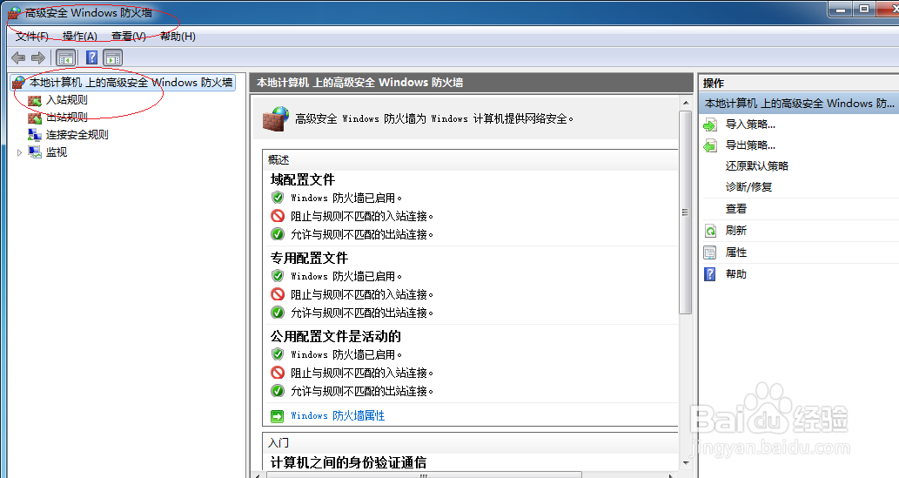Click the 连接安全规则 tree icon
899x478 pixels.
tap(35, 135)
